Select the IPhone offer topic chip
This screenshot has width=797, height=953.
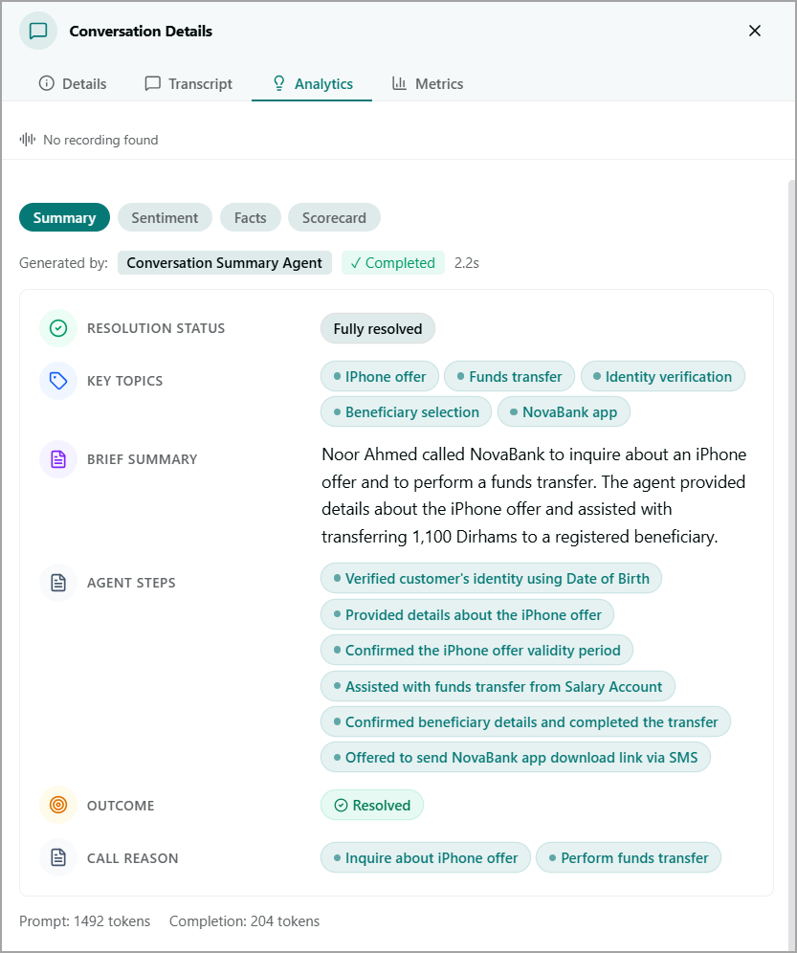[379, 377]
